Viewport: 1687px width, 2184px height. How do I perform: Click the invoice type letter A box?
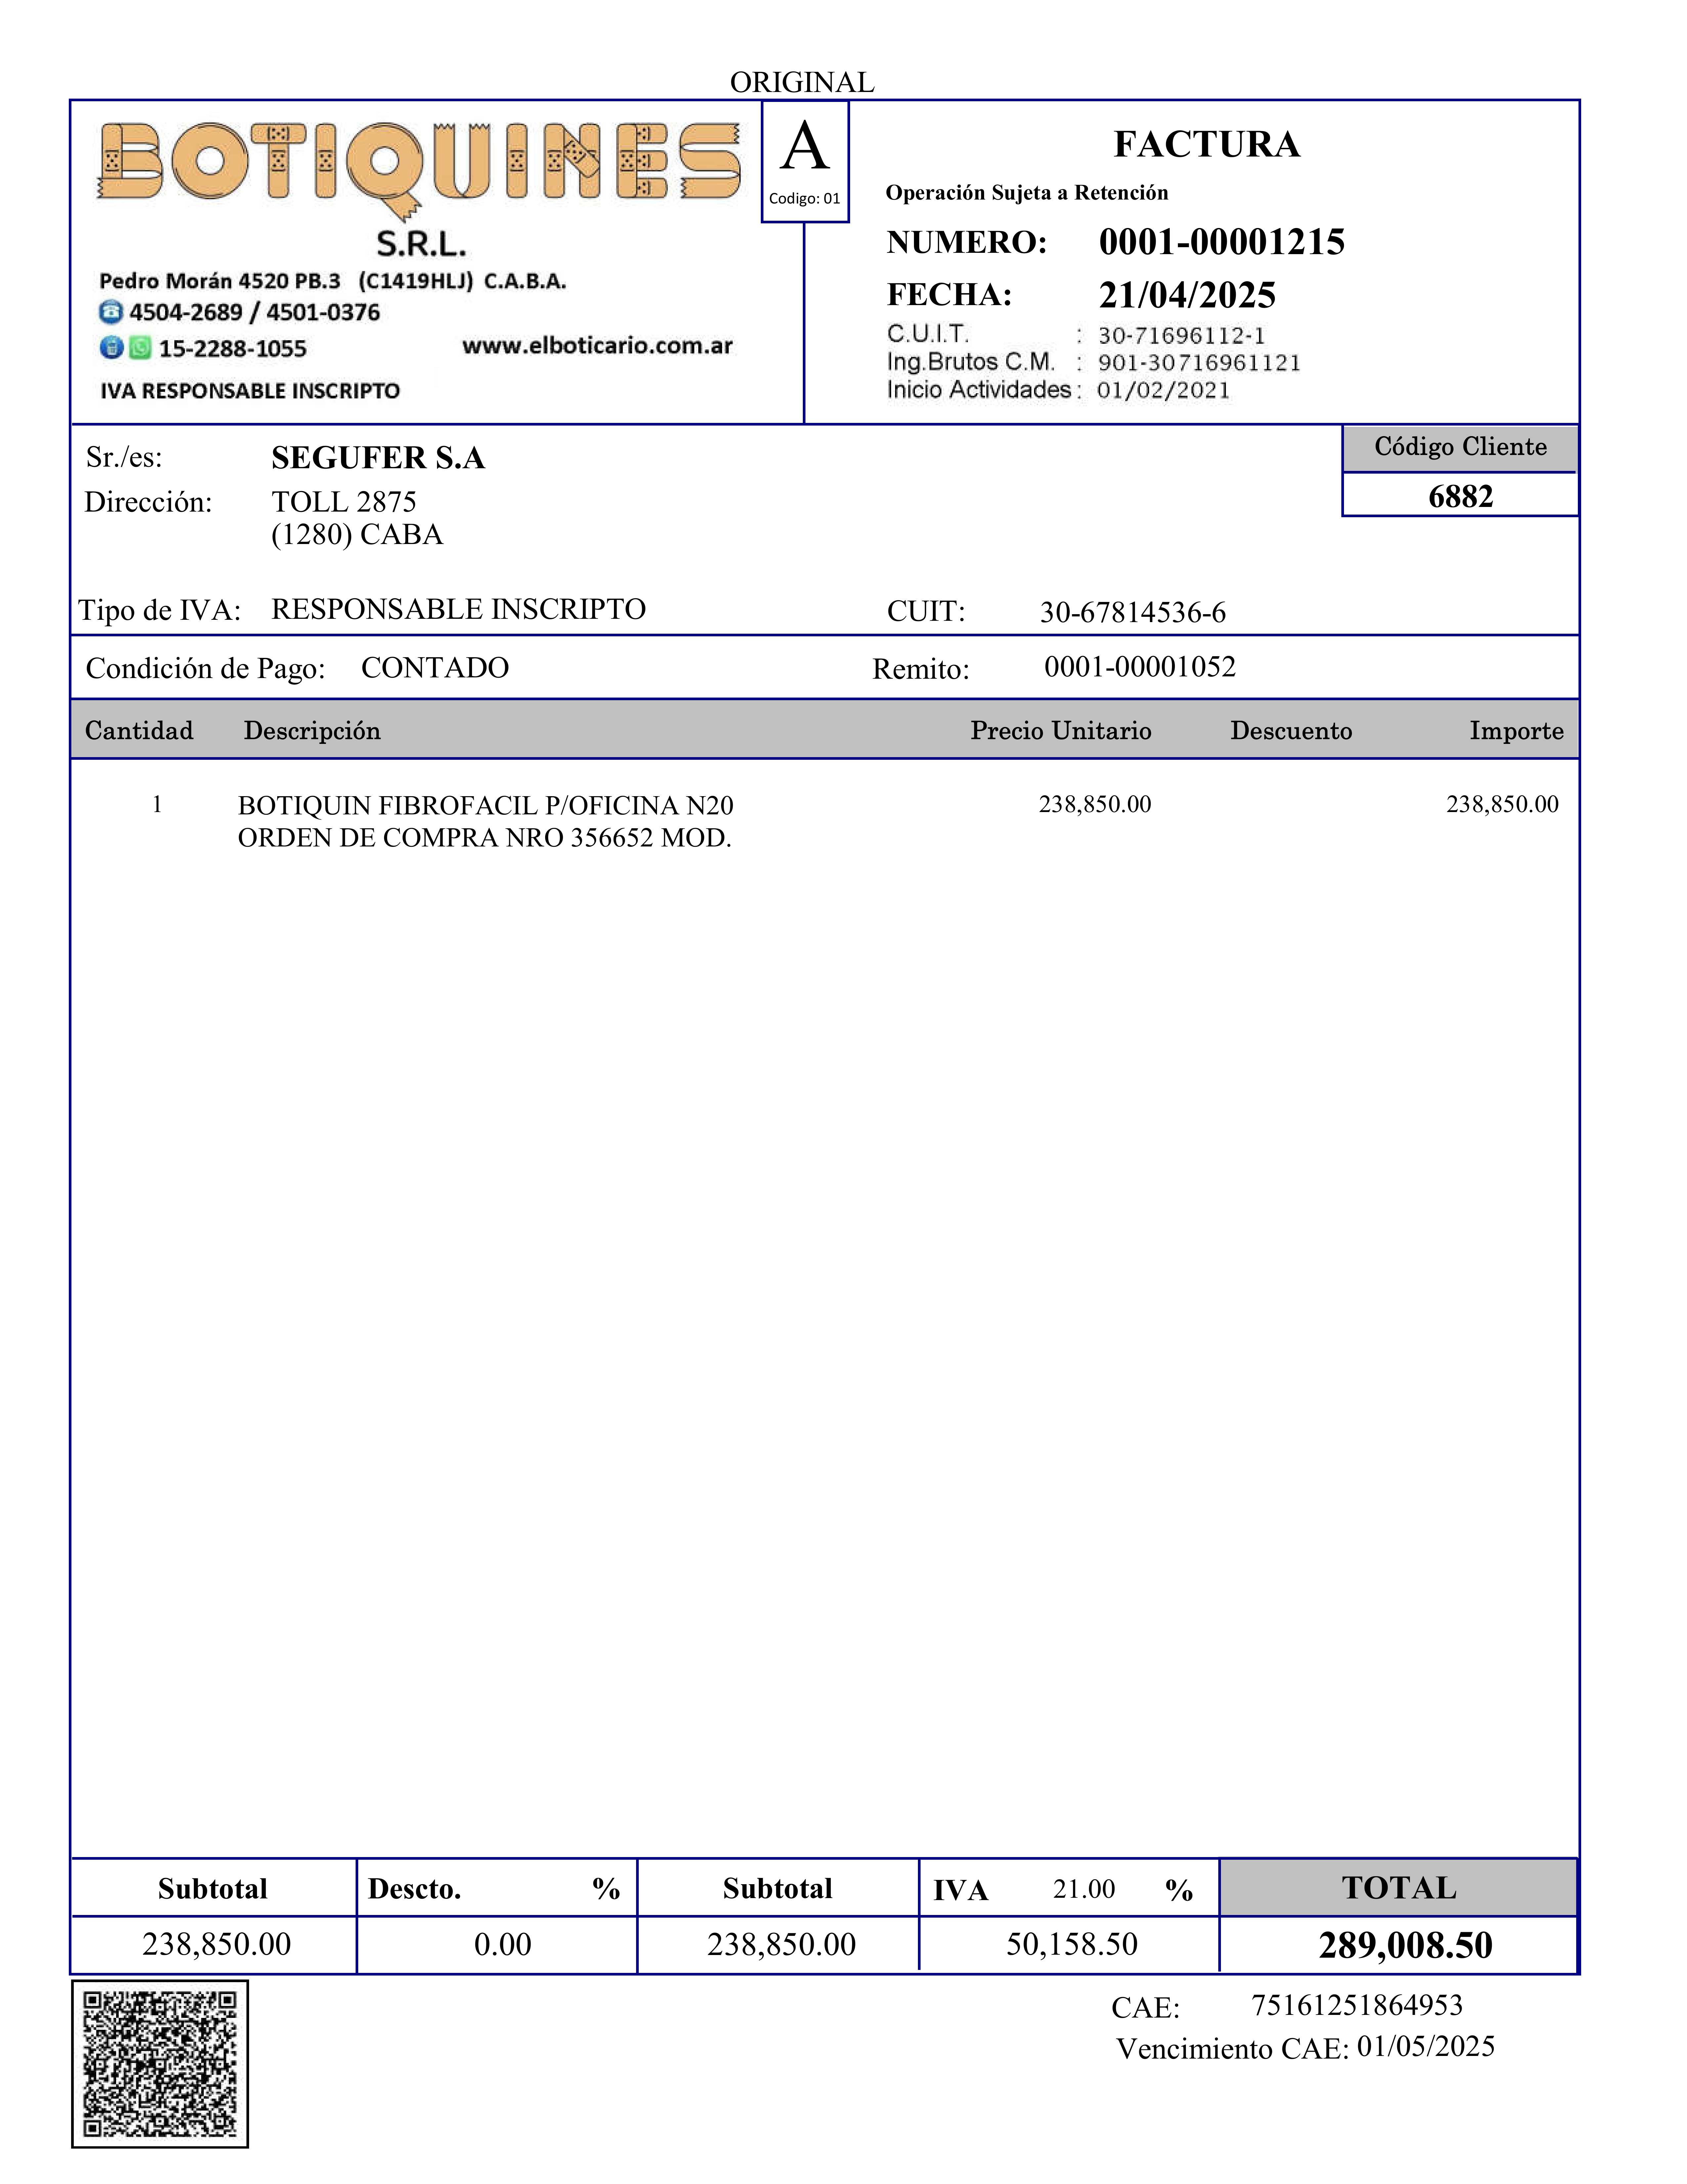pos(804,160)
